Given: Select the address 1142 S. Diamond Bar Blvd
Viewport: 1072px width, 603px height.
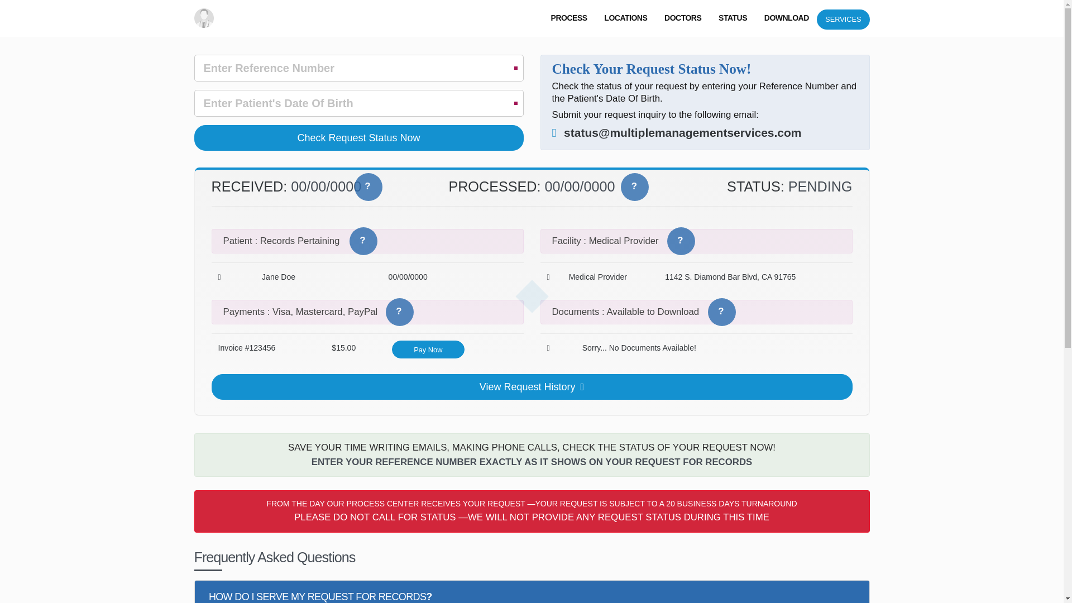Looking at the screenshot, I should 730,277.
